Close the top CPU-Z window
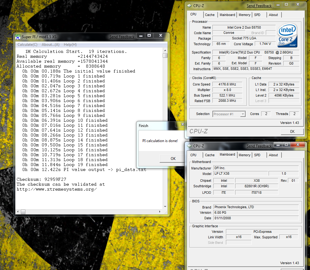310x270 pixels. tap(298, 5)
